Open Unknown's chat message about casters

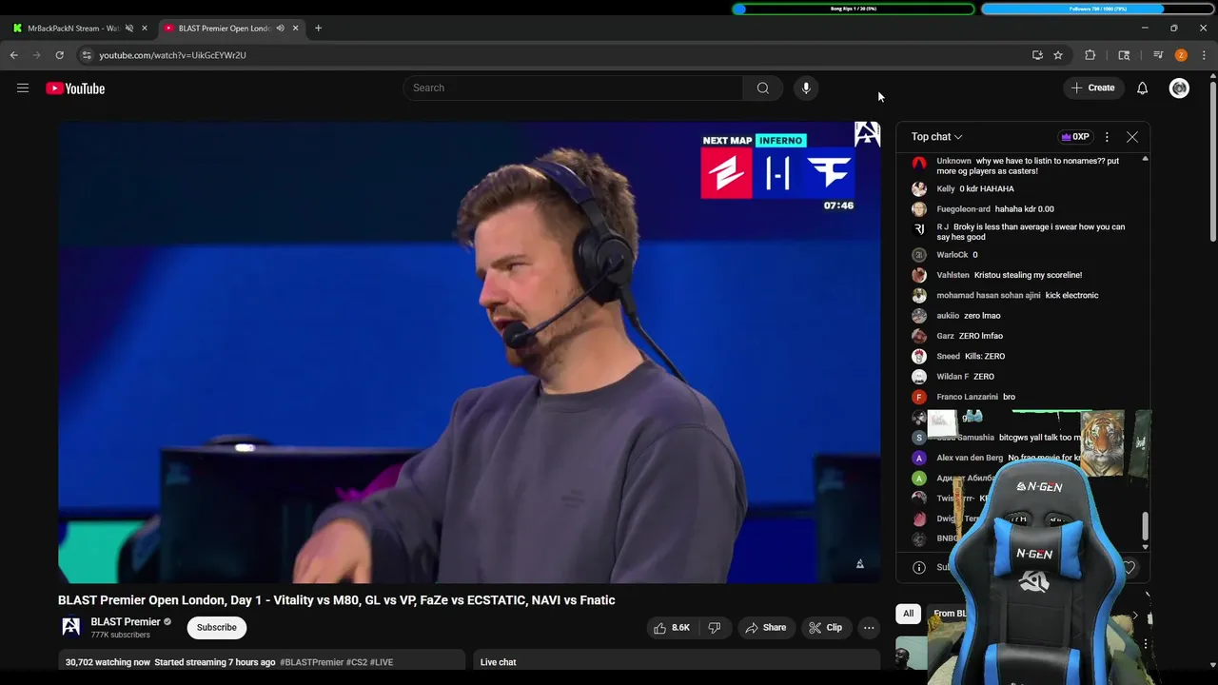coord(1028,166)
